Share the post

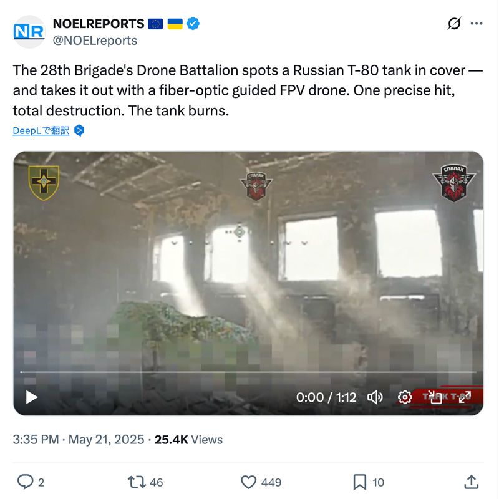[472, 482]
